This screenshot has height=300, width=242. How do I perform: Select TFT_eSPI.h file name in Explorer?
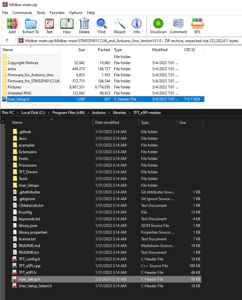(x=27, y=273)
